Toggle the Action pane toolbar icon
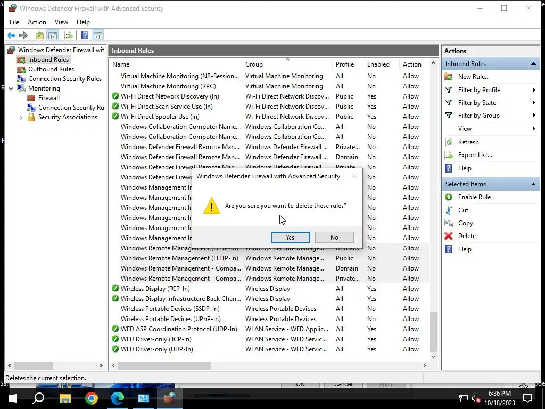Screen dimensions: 545x409 [x=98, y=35]
